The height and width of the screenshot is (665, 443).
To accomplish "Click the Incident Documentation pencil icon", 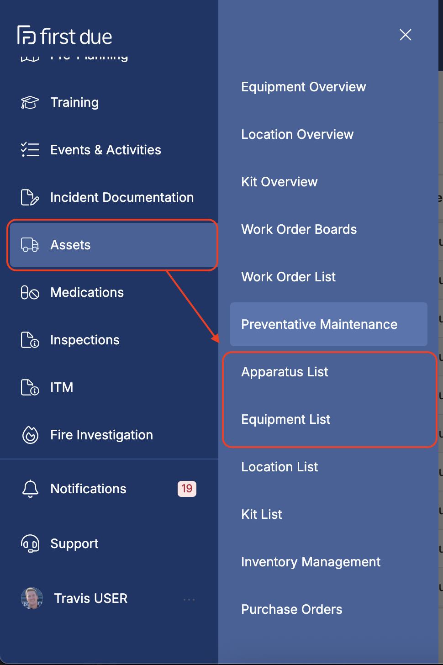I will [x=30, y=197].
